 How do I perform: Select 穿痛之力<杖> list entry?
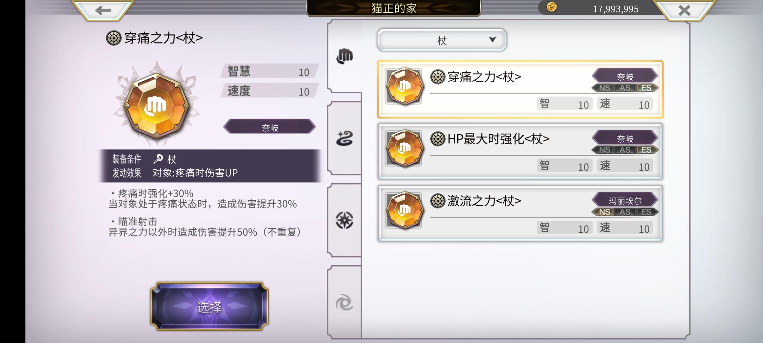point(520,90)
